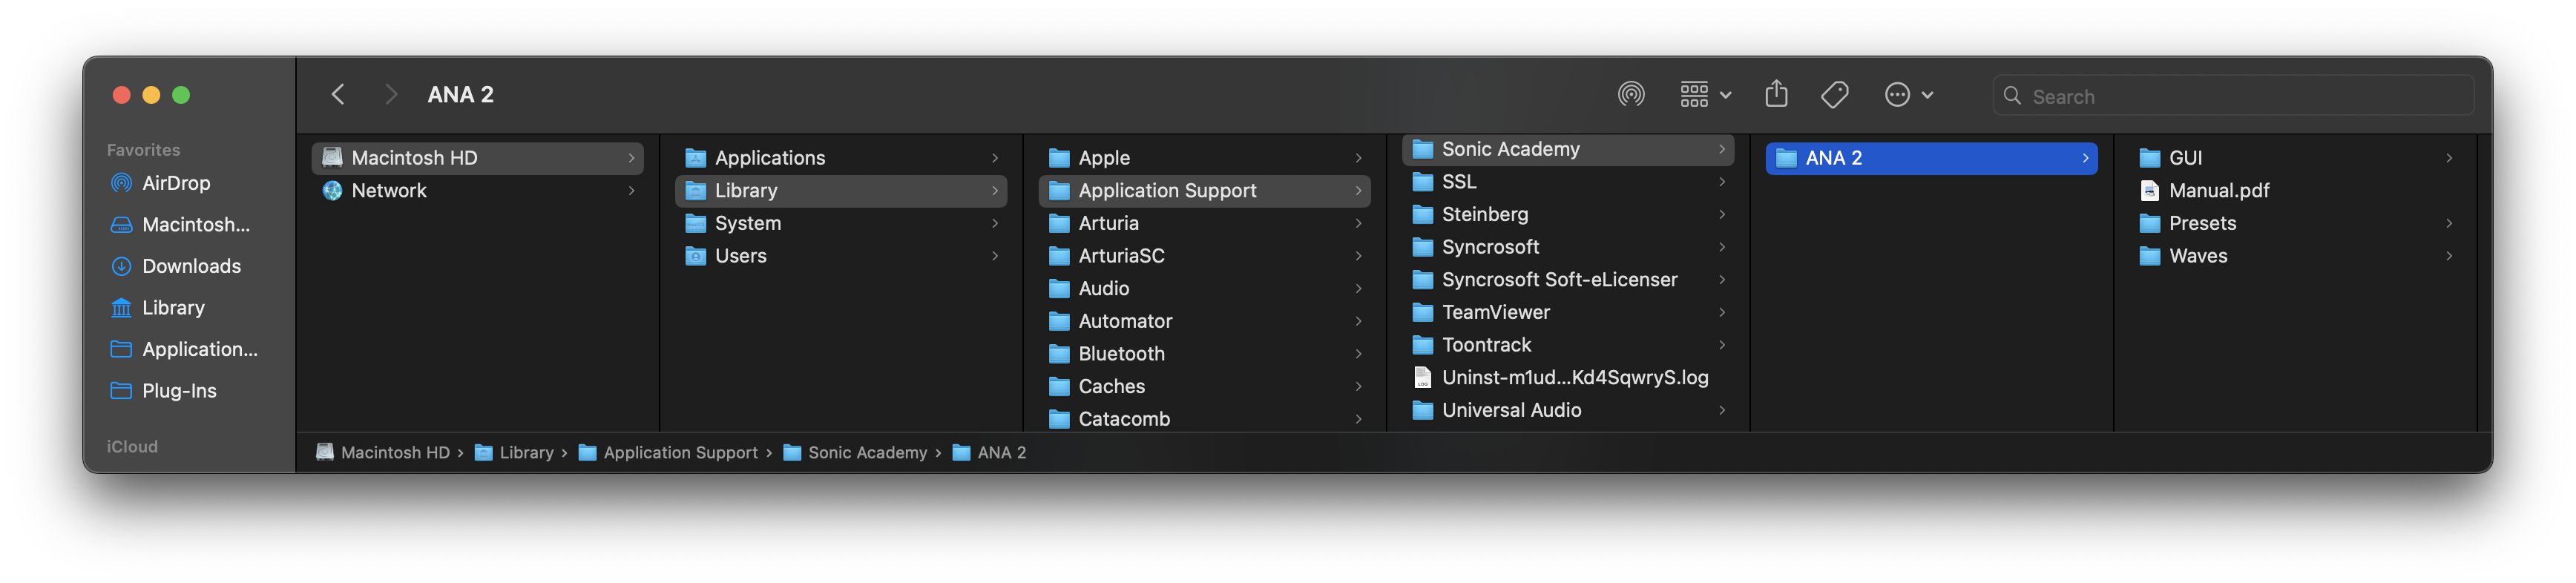Click the forward navigation arrow
Image resolution: width=2576 pixels, height=583 pixels.
tap(391, 95)
